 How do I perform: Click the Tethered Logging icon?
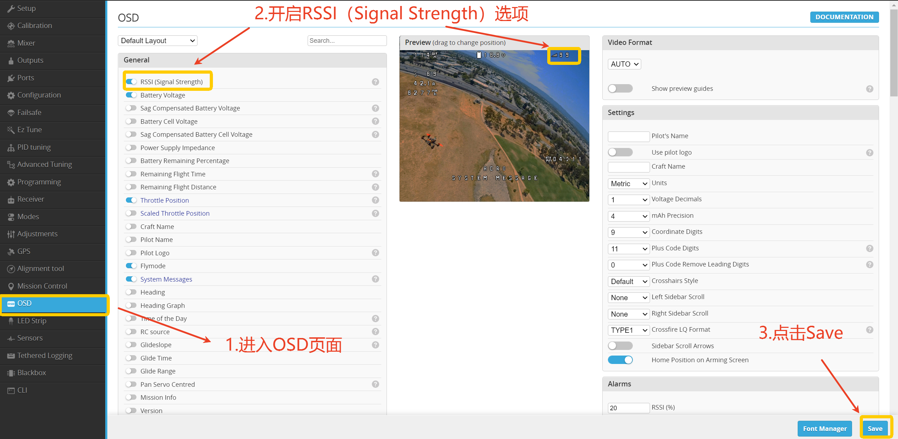coord(11,356)
